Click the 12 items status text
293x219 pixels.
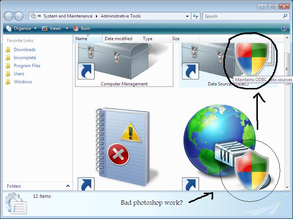(x=42, y=196)
